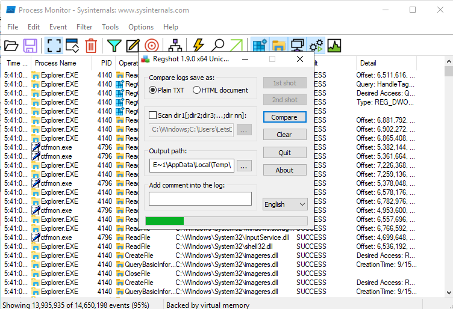Viewport: 453px width, 309px height.
Task: Click the scrollbar up arrow in Process Monitor
Action: pos(449,61)
